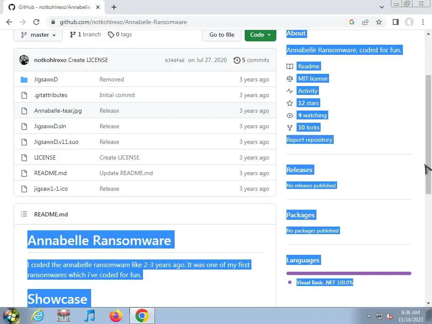View the 5 commits history
Screen dimensions: 432x324
point(251,60)
